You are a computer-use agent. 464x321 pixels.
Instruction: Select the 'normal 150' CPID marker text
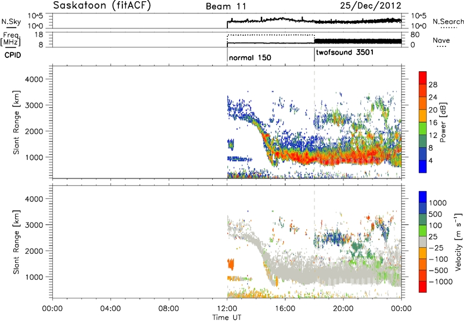(x=250, y=57)
